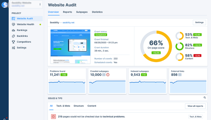Select the Content issues tab
Viewport: 211px width, 120px height.
pyautogui.click(x=92, y=106)
